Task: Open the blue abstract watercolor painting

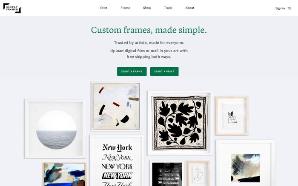Action: (x=65, y=174)
